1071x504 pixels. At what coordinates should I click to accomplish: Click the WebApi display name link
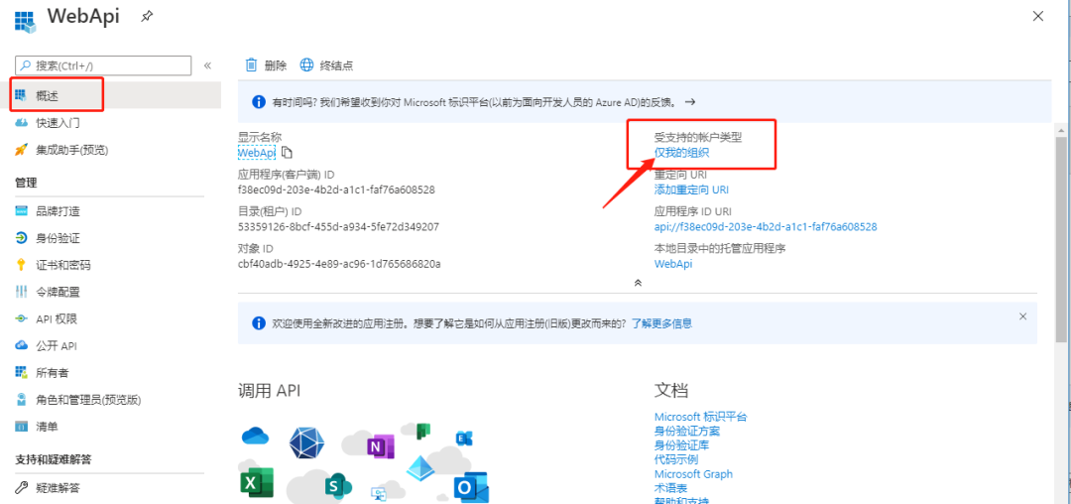pos(257,153)
